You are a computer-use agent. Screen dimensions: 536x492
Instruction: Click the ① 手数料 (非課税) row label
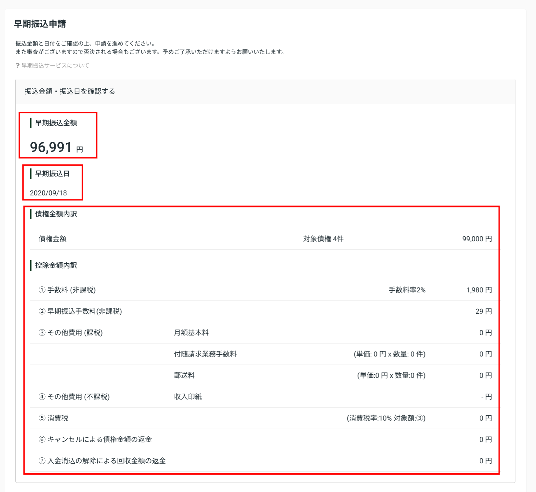click(x=67, y=290)
